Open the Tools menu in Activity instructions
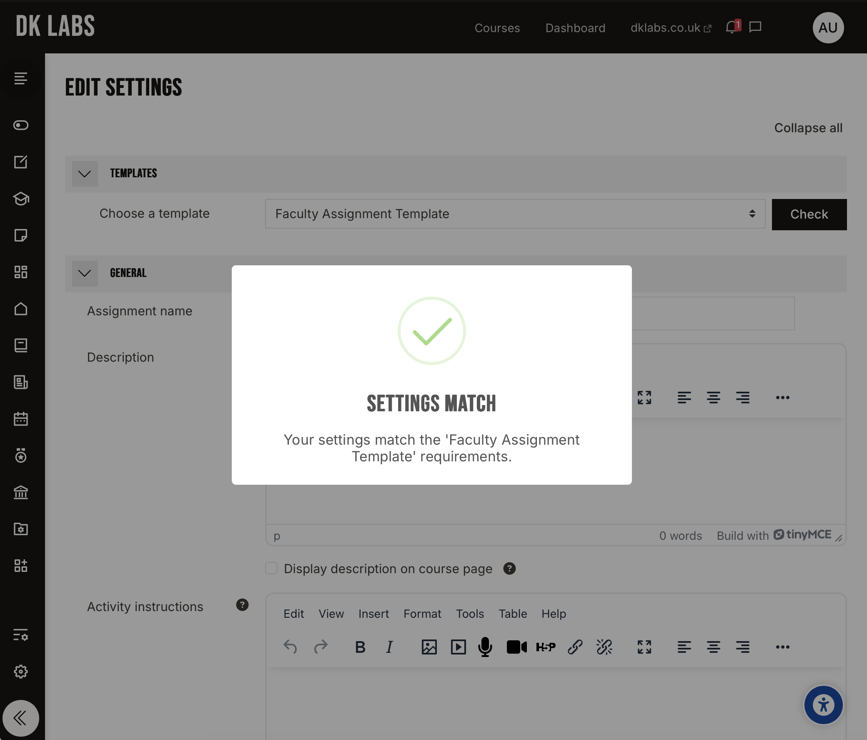 pos(470,614)
